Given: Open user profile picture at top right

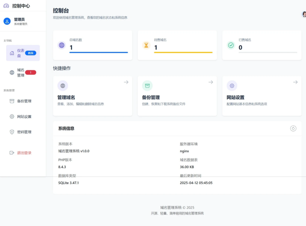Looking at the screenshot, I should 304,14.
